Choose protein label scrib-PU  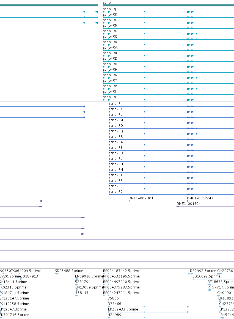[116, 158]
